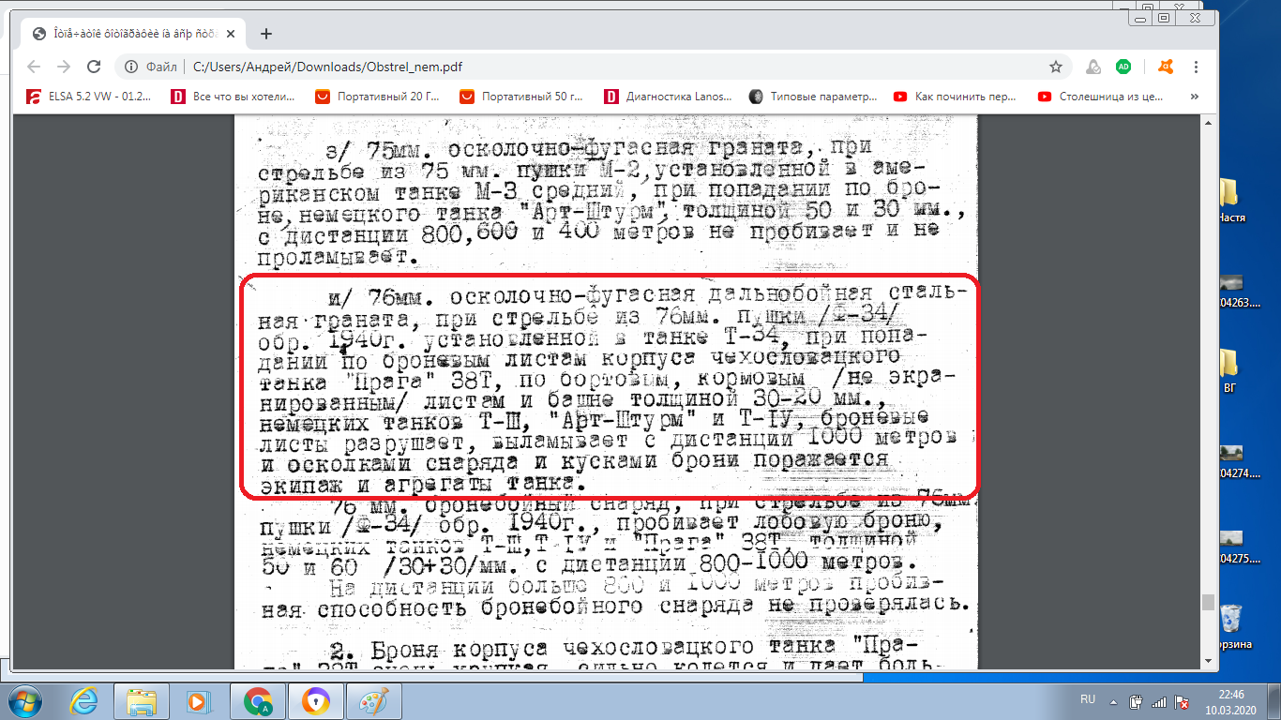This screenshot has height=720, width=1281.
Task: Open the Avast extension icon
Action: click(1166, 67)
